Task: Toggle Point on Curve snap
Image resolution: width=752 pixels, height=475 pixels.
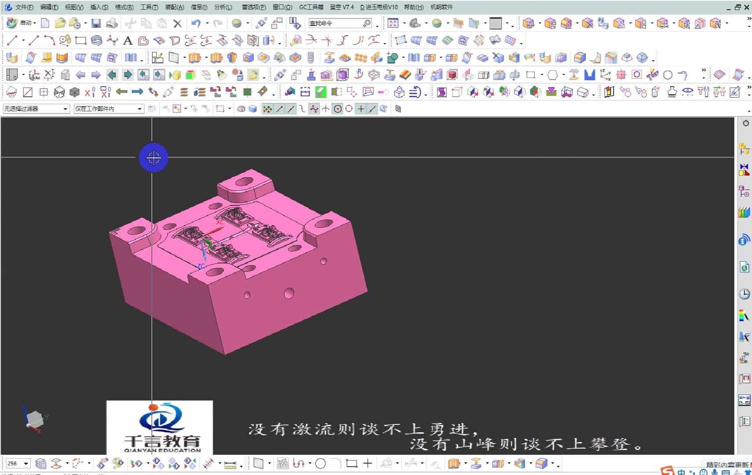Action: [372, 109]
